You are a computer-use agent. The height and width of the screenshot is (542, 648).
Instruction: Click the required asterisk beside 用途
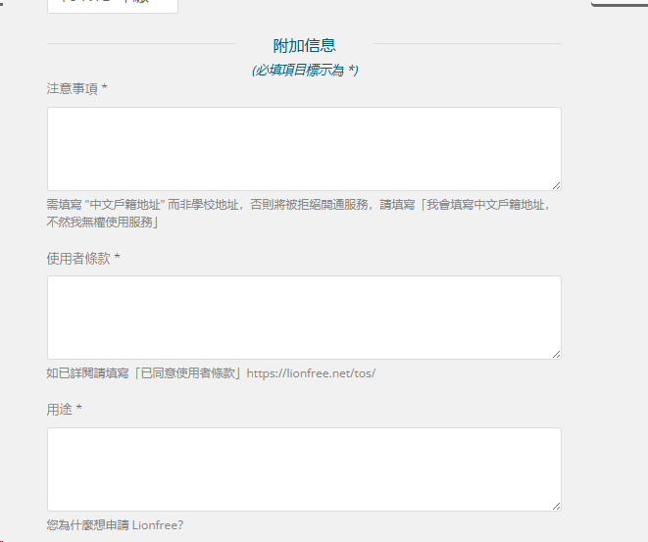click(x=79, y=409)
